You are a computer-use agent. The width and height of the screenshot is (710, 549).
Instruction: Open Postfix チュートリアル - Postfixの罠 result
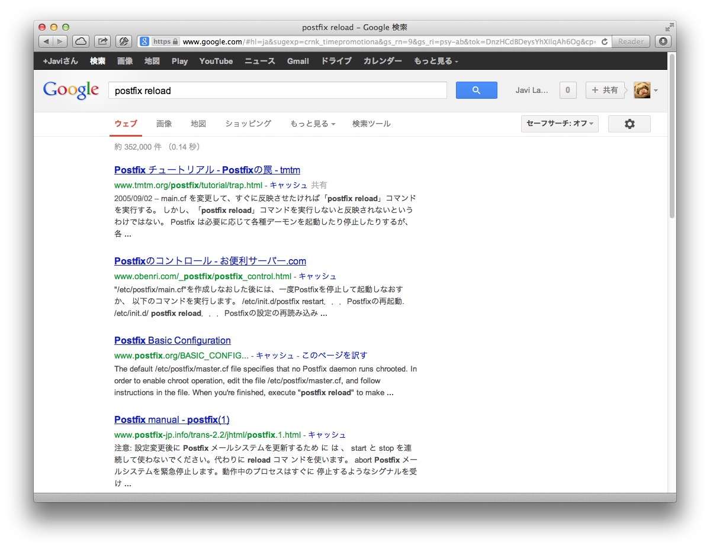207,170
